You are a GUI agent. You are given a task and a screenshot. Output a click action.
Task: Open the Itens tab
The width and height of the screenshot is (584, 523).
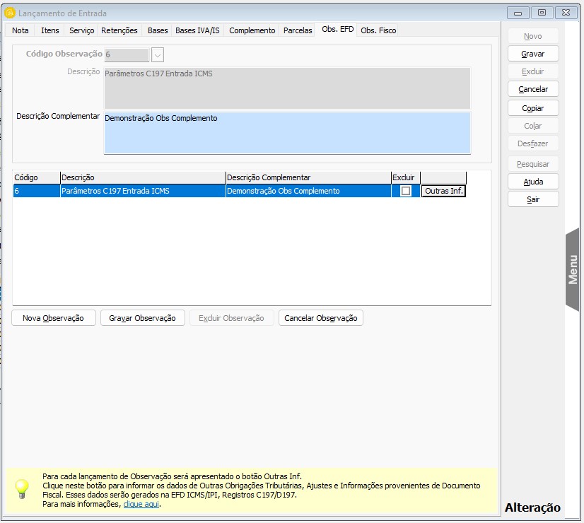coord(50,30)
